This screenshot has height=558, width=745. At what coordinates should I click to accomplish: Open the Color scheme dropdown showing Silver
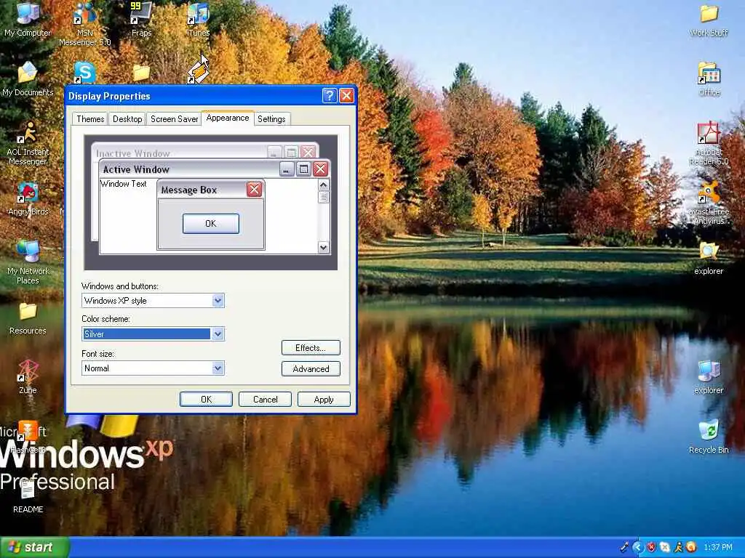[218, 334]
